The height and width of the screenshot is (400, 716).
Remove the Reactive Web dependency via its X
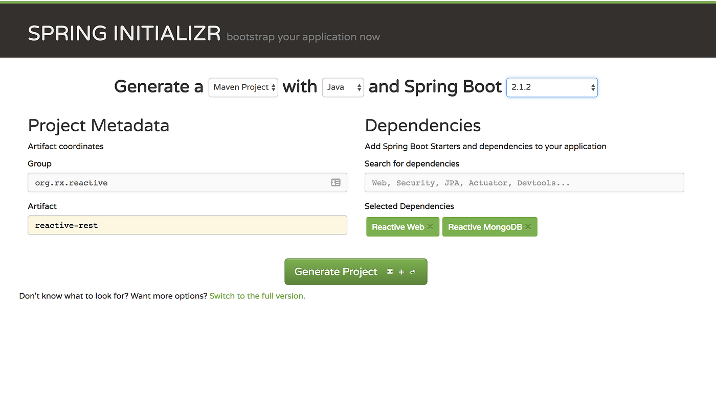click(430, 227)
